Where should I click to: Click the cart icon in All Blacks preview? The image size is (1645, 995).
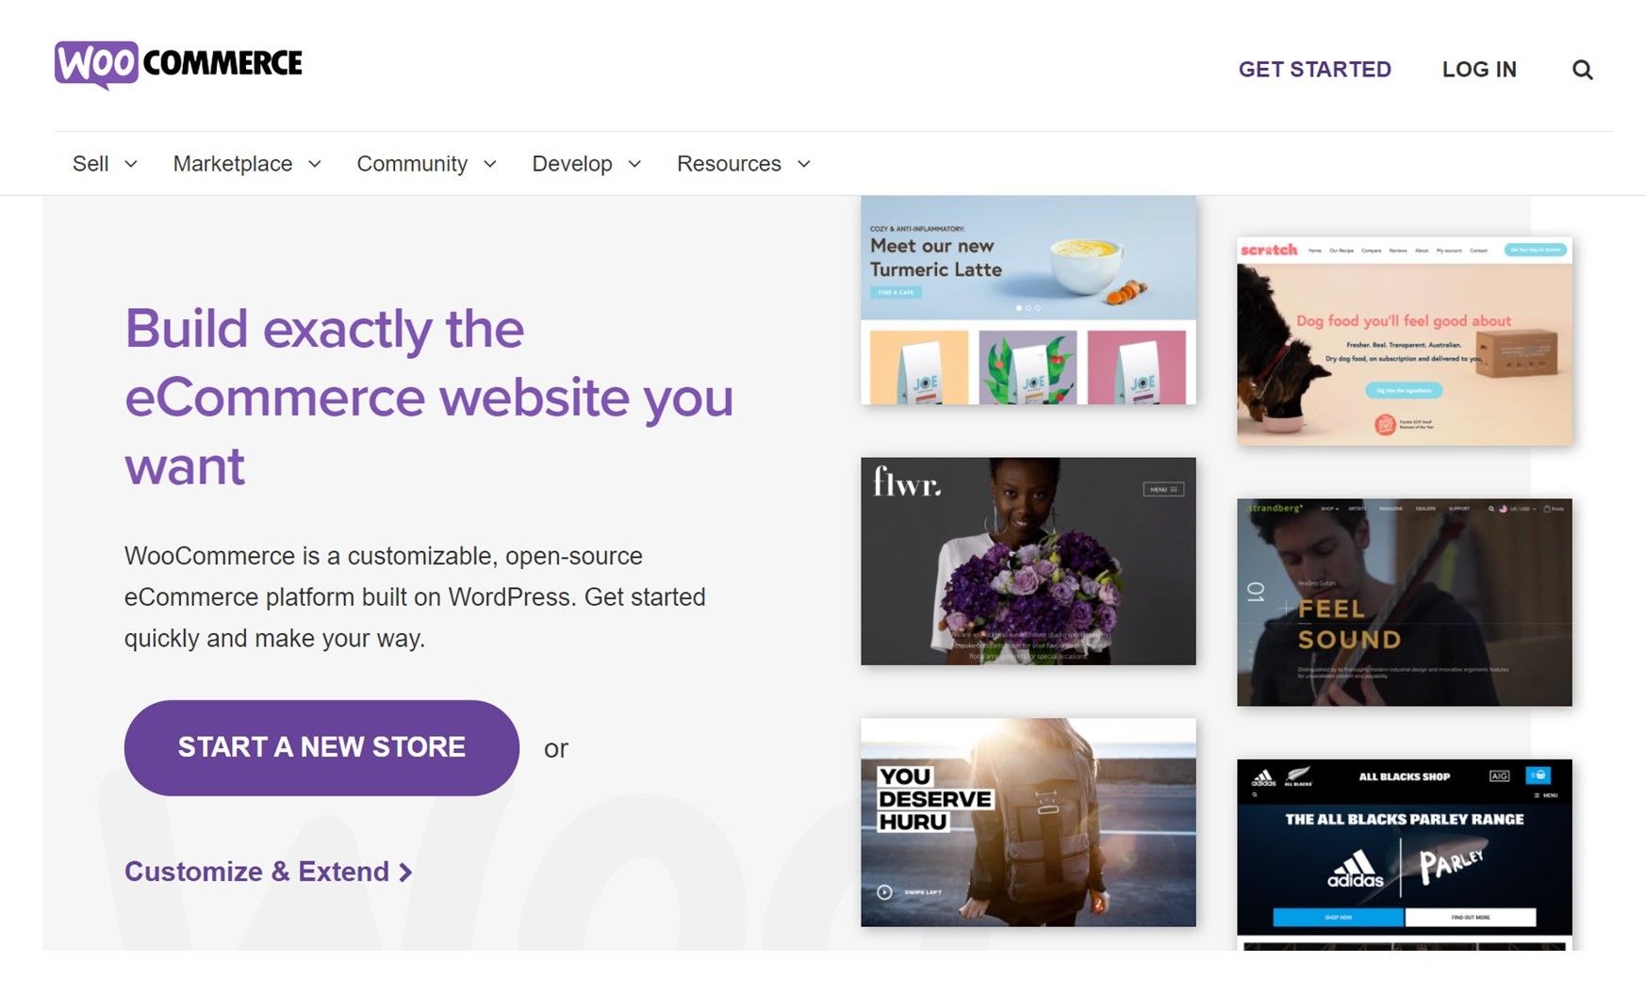1538,775
